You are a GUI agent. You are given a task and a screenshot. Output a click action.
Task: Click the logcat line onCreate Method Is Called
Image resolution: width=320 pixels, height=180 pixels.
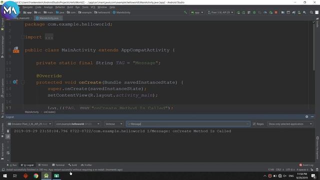(122, 131)
